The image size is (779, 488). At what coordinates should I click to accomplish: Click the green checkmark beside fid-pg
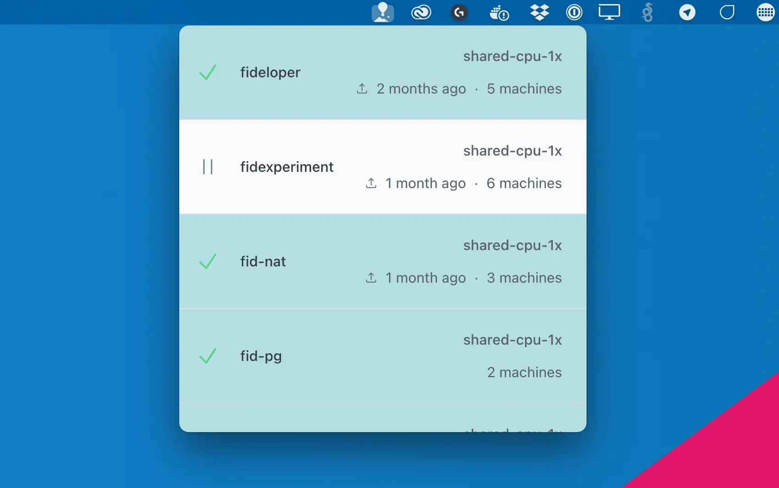coord(208,356)
